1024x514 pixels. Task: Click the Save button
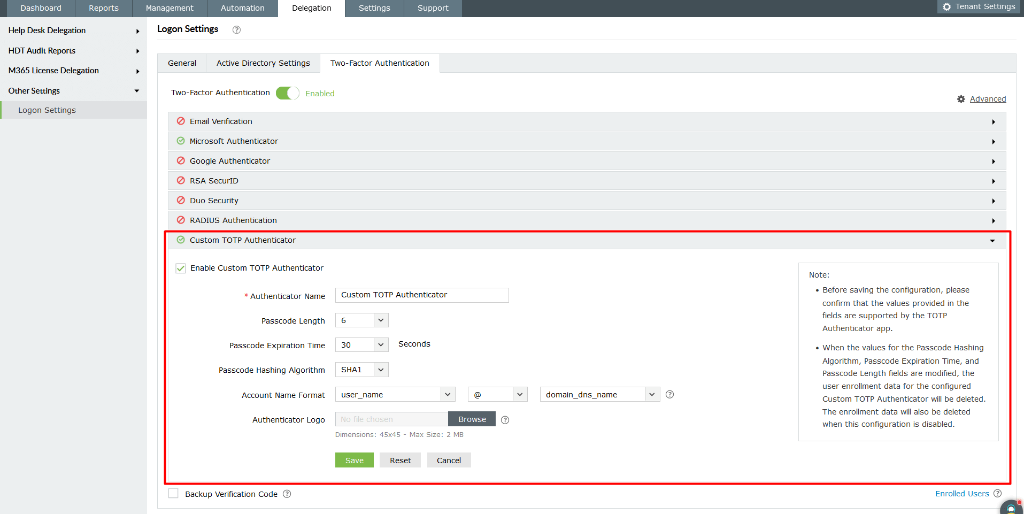[354, 460]
